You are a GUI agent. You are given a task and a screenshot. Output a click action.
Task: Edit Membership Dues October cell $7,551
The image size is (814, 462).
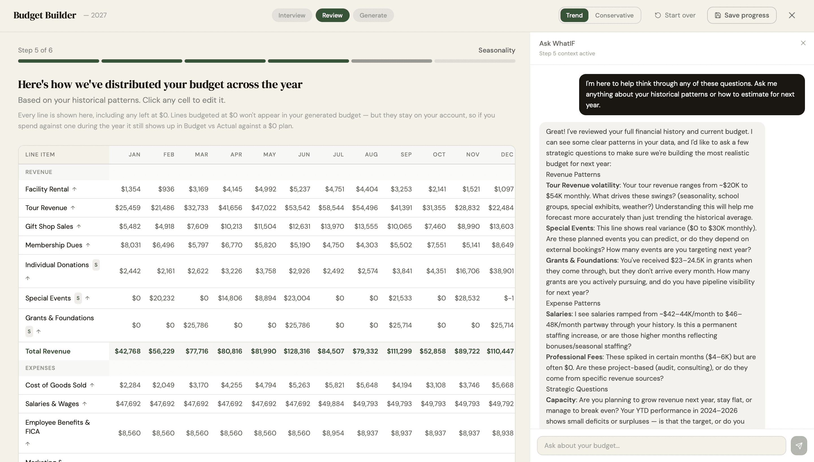point(436,245)
